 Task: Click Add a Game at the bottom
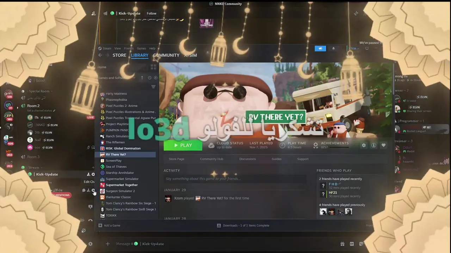point(109,226)
